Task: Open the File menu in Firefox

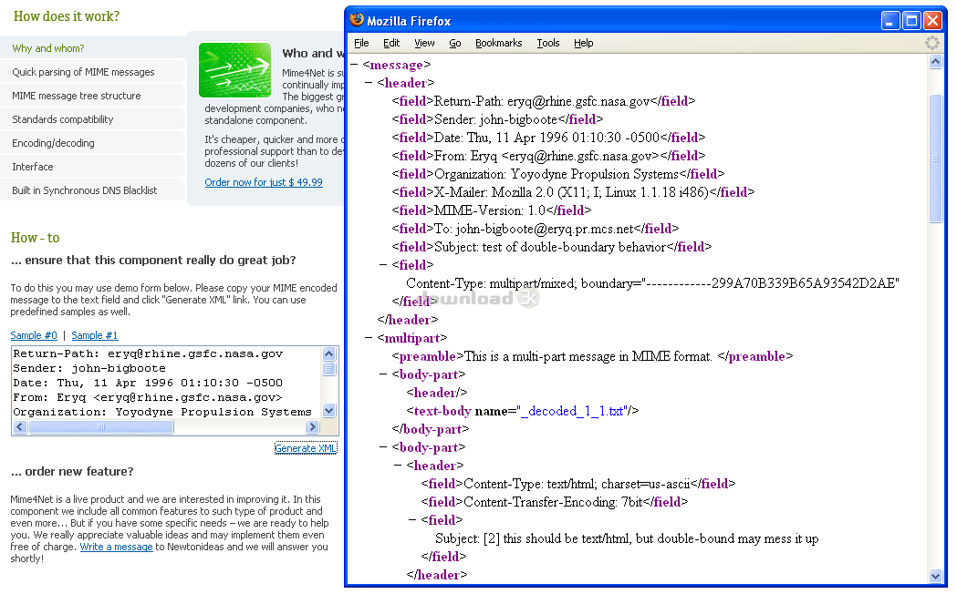Action: pyautogui.click(x=361, y=43)
